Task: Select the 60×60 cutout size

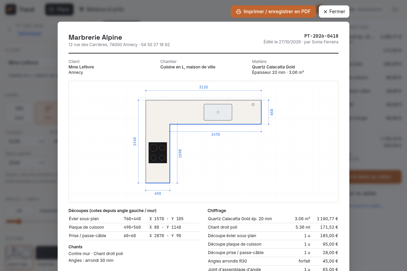Action: (x=130, y=236)
